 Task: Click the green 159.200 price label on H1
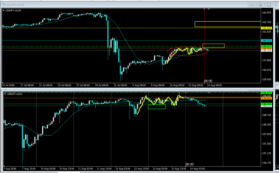point(266,104)
